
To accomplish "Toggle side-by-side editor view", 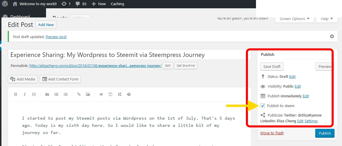I will [x=110, y=94].
